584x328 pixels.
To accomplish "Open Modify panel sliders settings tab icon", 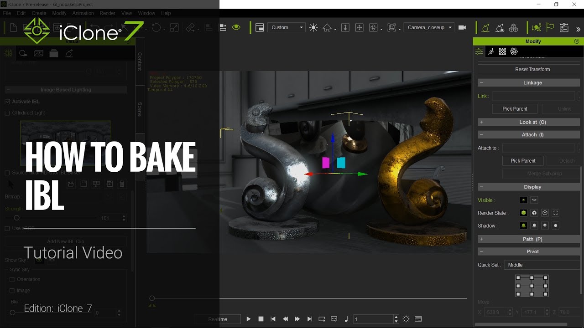I will [x=479, y=51].
